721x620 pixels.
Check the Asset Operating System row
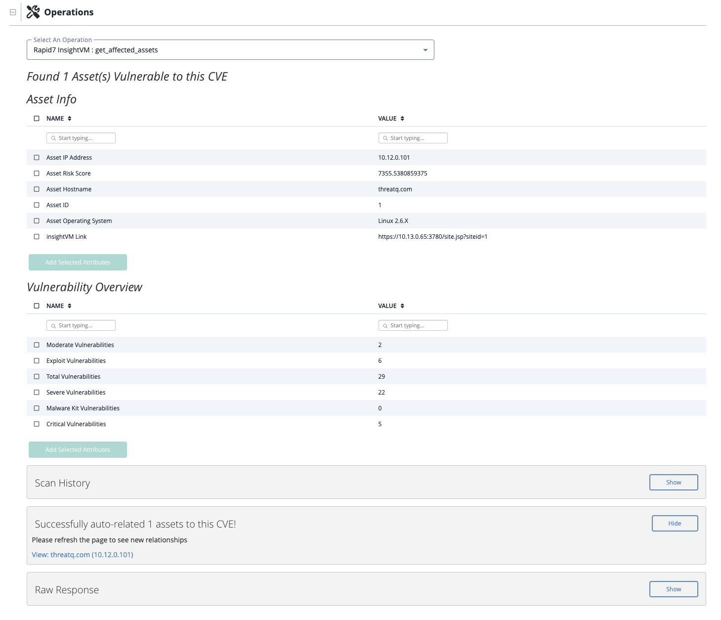point(37,221)
